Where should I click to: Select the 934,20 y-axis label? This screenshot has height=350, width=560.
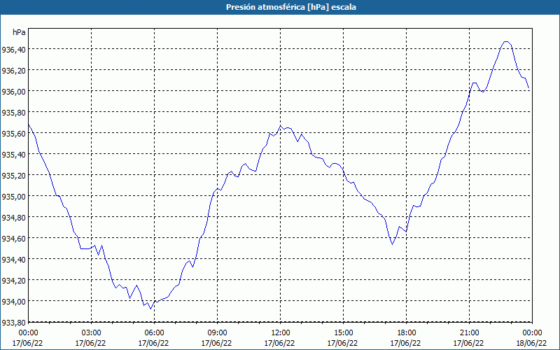pyautogui.click(x=13, y=281)
